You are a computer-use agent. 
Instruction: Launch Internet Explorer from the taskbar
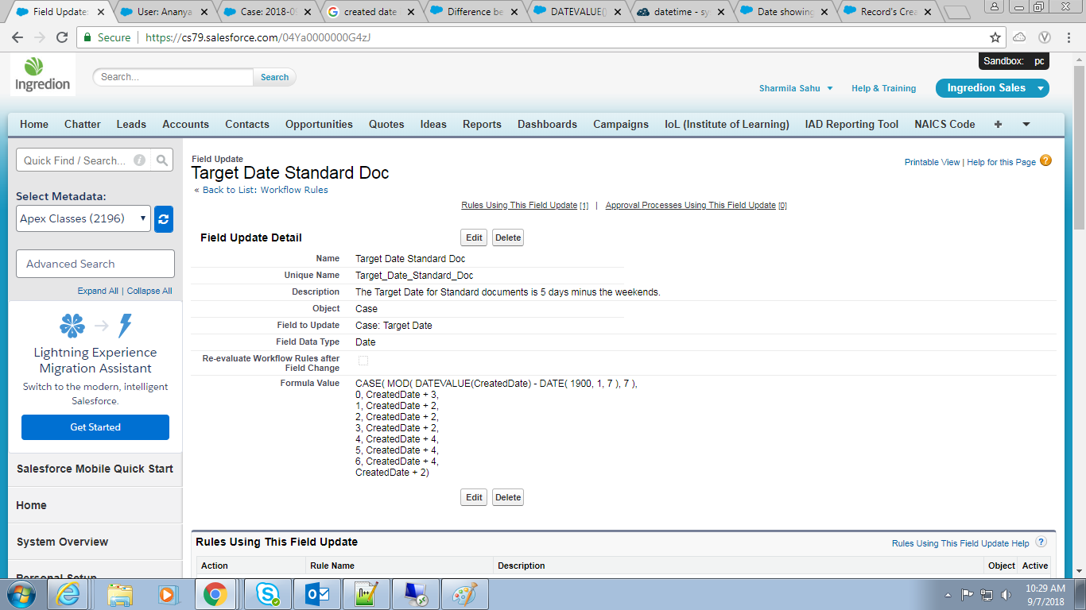(68, 594)
